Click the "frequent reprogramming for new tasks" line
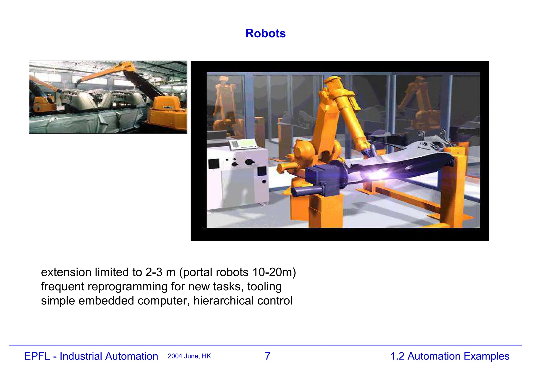The image size is (534, 378). [161, 286]
